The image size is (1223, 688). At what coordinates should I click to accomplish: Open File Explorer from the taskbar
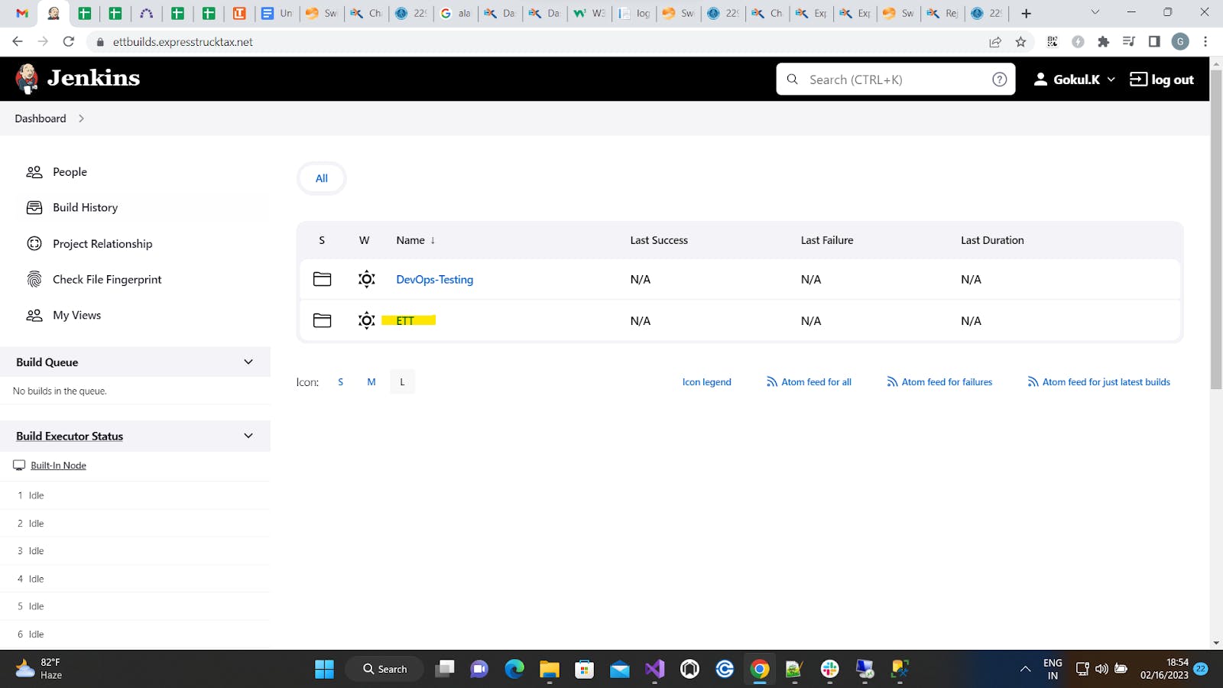[x=550, y=670]
